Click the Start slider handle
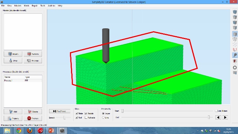The image size is (238, 134). pos(122,111)
